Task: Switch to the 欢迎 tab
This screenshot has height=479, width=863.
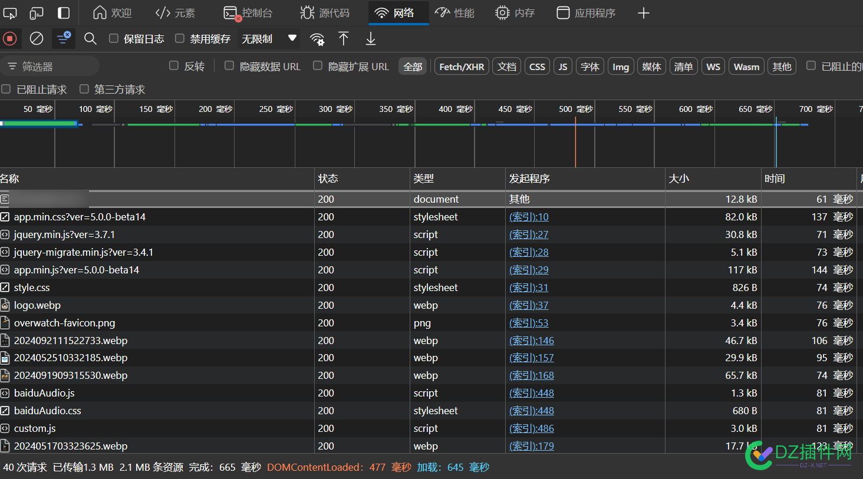Action: coord(112,13)
